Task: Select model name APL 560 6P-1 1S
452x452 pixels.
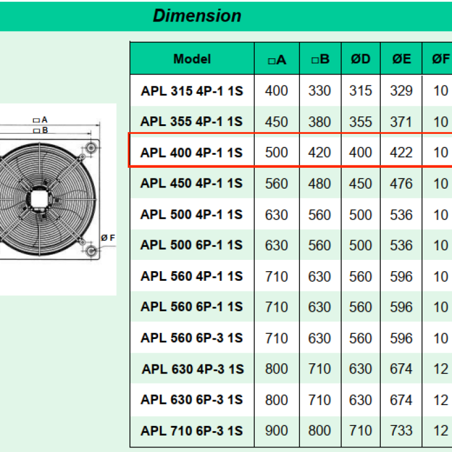Action: pos(192,307)
